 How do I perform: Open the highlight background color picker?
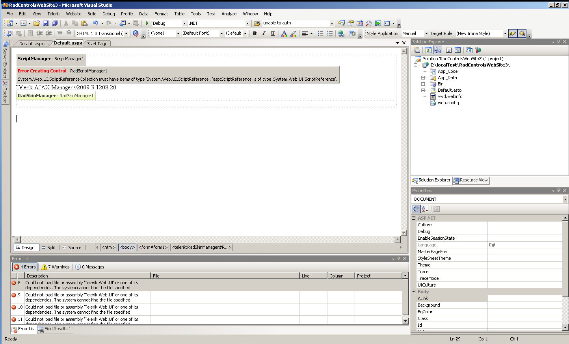click(x=294, y=33)
